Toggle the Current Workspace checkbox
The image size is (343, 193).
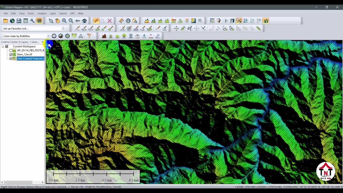pyautogui.click(x=7, y=47)
